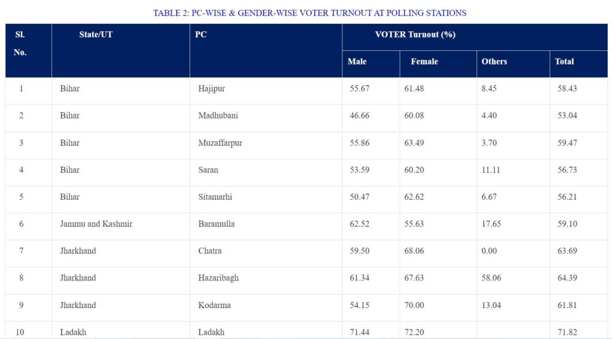Select the Hajipur PC cell

212,88
